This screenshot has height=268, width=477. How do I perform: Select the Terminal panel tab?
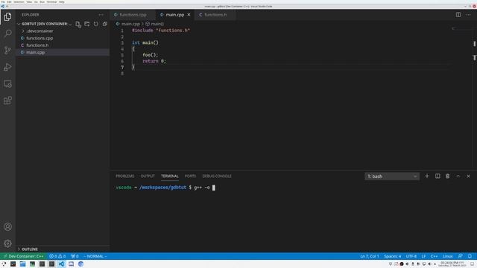(169, 176)
